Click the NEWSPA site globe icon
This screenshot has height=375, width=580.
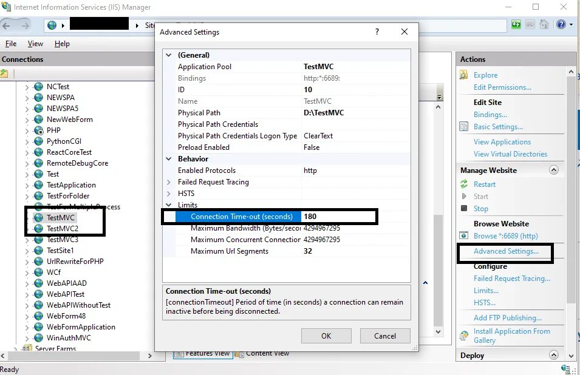[38, 98]
